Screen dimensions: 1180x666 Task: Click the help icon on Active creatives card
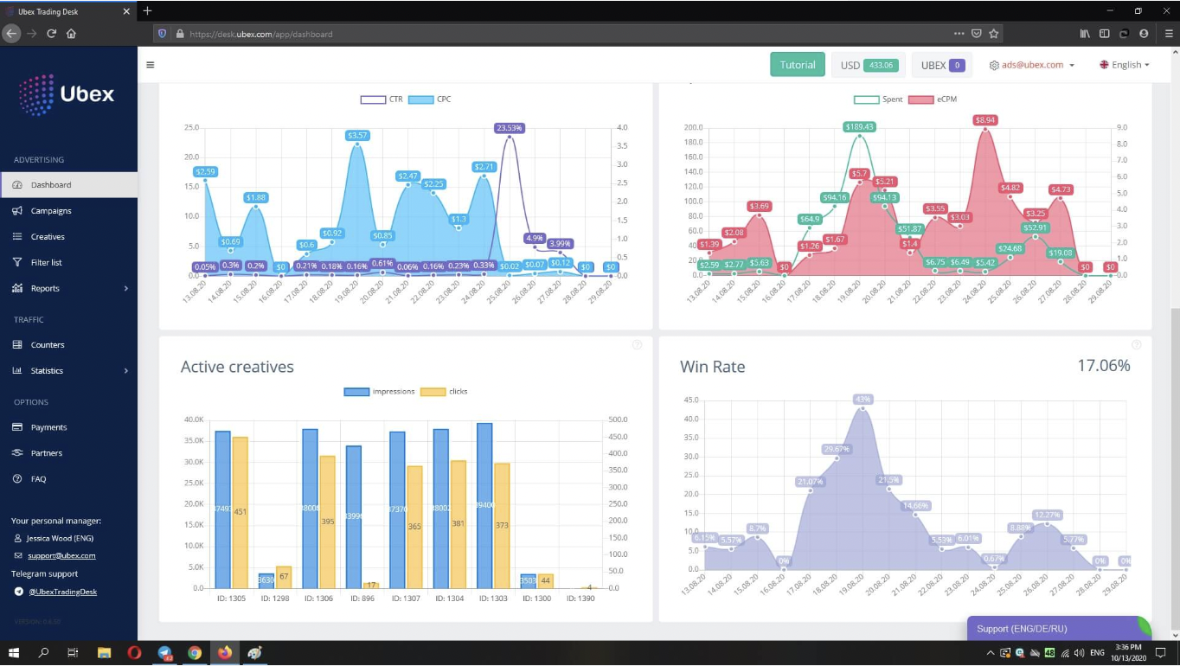click(x=638, y=345)
